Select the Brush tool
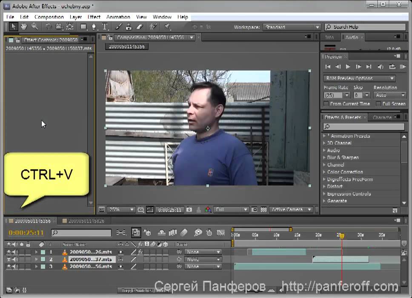This screenshot has width=412, height=298. (x=118, y=27)
